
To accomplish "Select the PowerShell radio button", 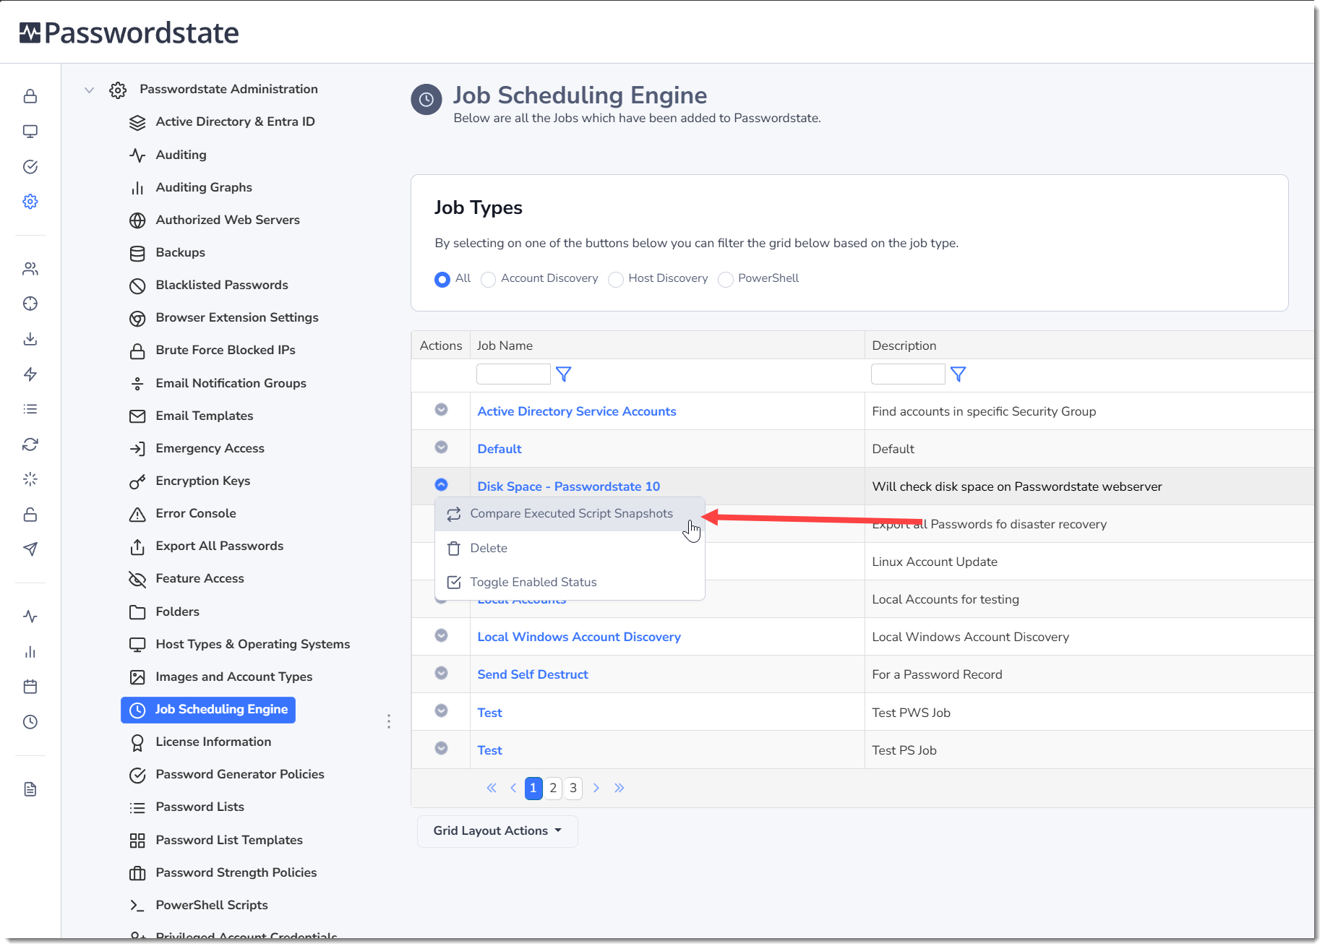I will (726, 279).
